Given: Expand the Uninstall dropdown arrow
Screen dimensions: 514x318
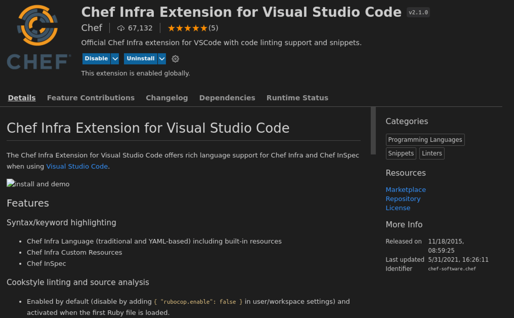Looking at the screenshot, I should [x=162, y=59].
